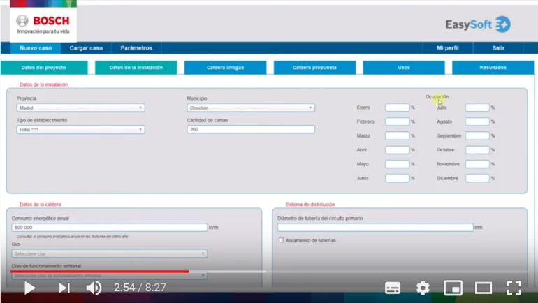The image size is (538, 303).
Task: Click the EasySoft logo
Action: [x=478, y=24]
